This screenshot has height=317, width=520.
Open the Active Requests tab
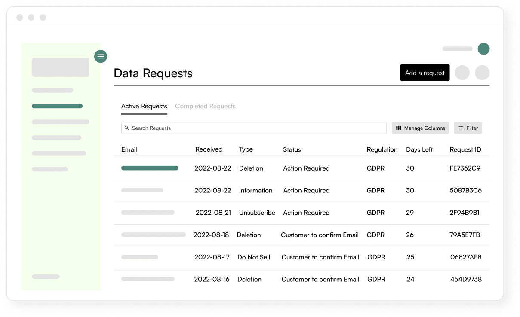144,106
